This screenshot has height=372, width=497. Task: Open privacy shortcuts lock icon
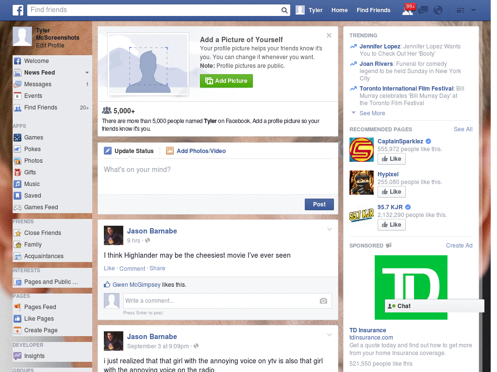click(460, 11)
